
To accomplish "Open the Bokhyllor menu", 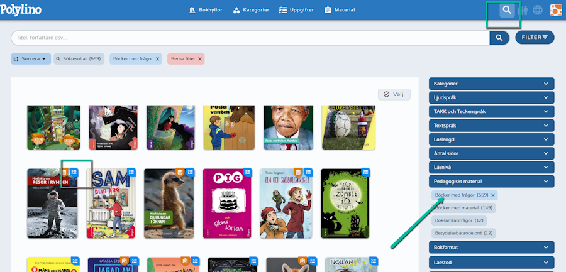I will (x=206, y=10).
